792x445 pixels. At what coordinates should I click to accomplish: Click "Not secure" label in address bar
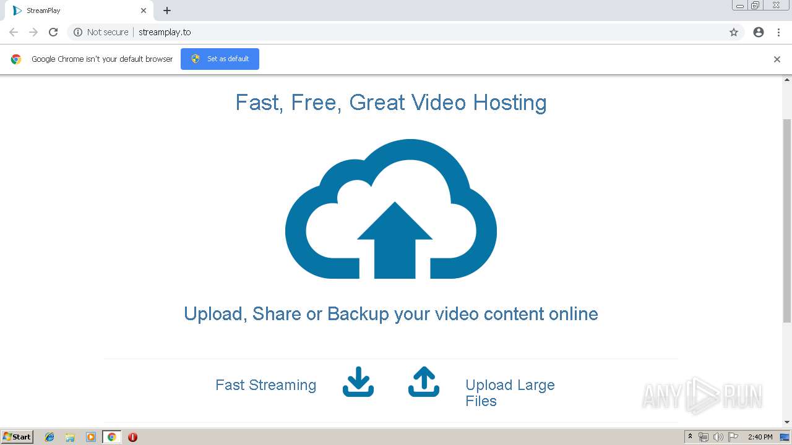(x=108, y=32)
